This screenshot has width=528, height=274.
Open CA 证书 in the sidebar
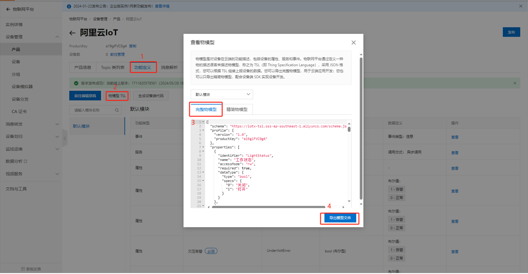(x=19, y=112)
